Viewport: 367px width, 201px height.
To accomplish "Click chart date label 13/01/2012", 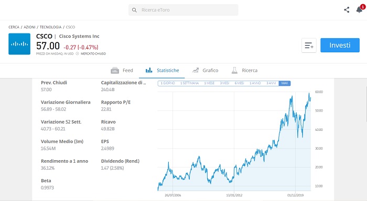I will (234, 195).
